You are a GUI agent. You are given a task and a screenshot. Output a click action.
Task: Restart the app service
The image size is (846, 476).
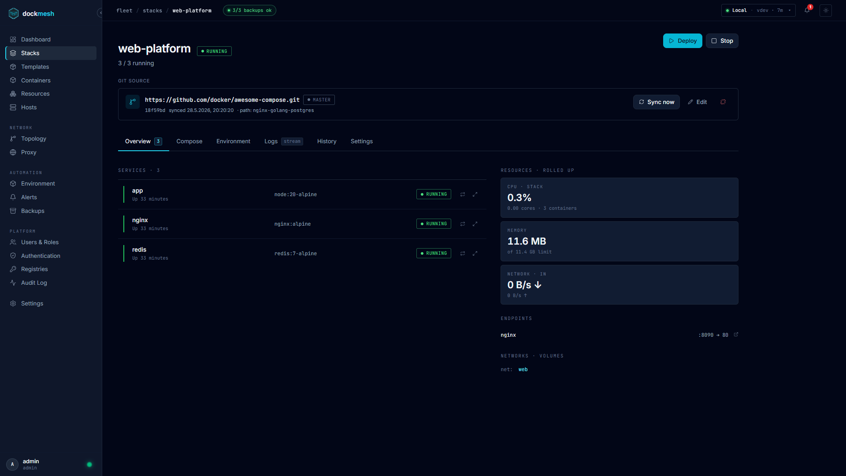click(463, 194)
